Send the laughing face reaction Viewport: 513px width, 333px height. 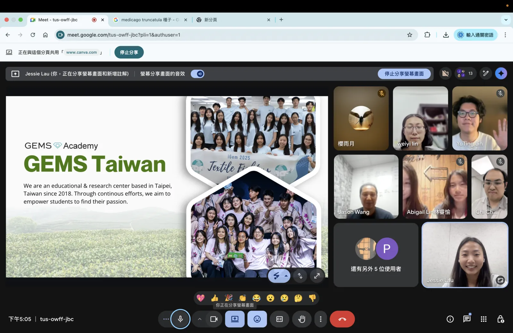(256, 298)
